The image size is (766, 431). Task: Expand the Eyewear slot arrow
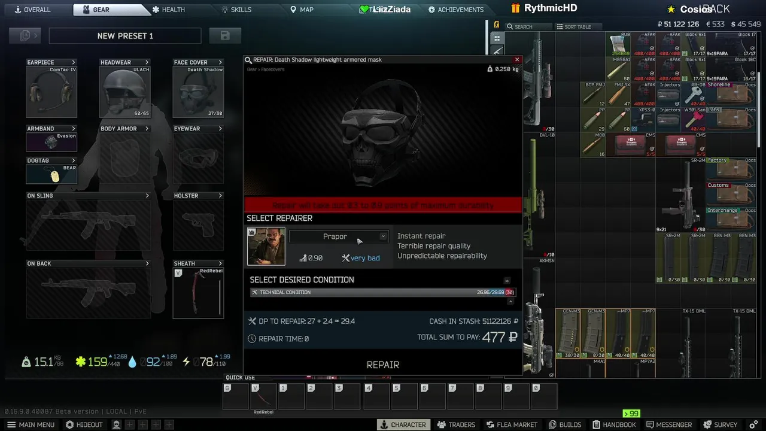click(x=220, y=129)
